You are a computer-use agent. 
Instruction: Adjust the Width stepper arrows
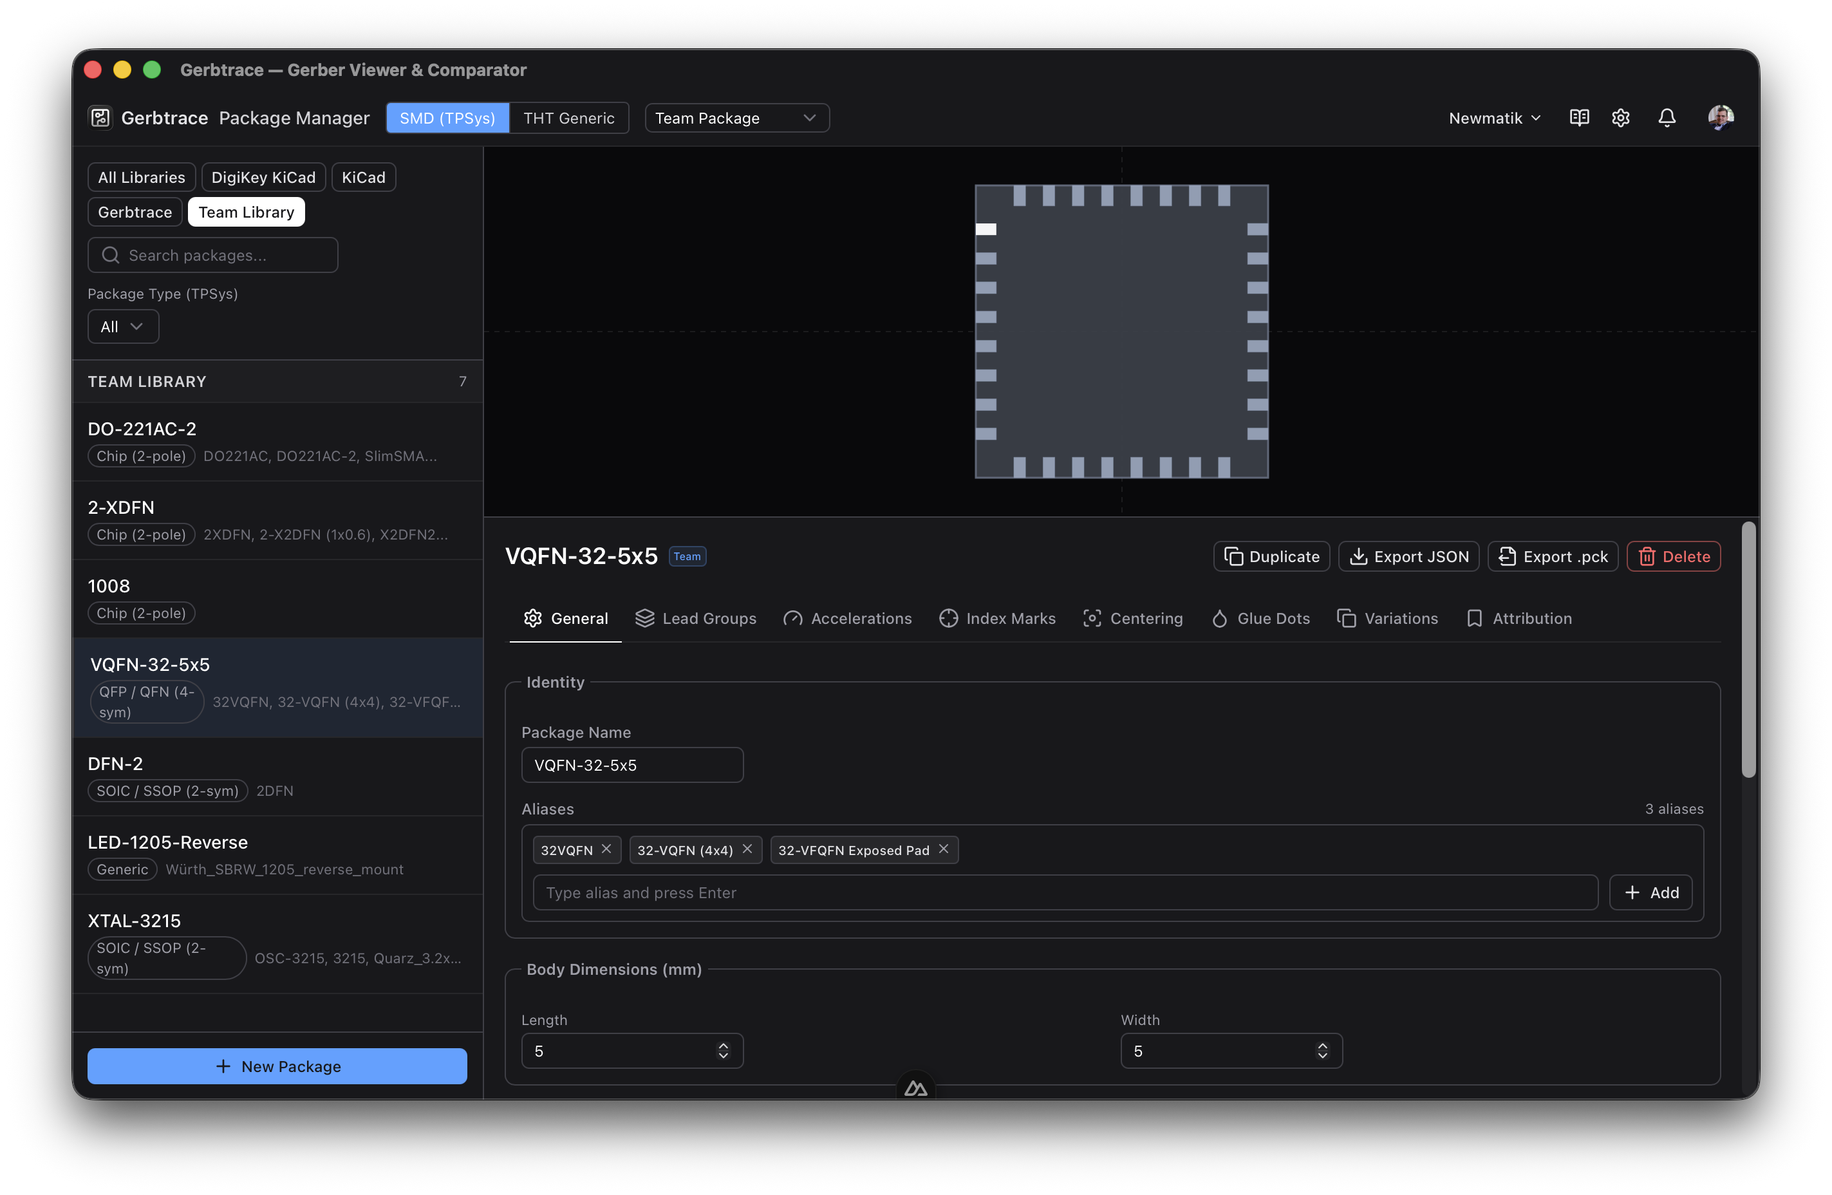tap(1322, 1051)
